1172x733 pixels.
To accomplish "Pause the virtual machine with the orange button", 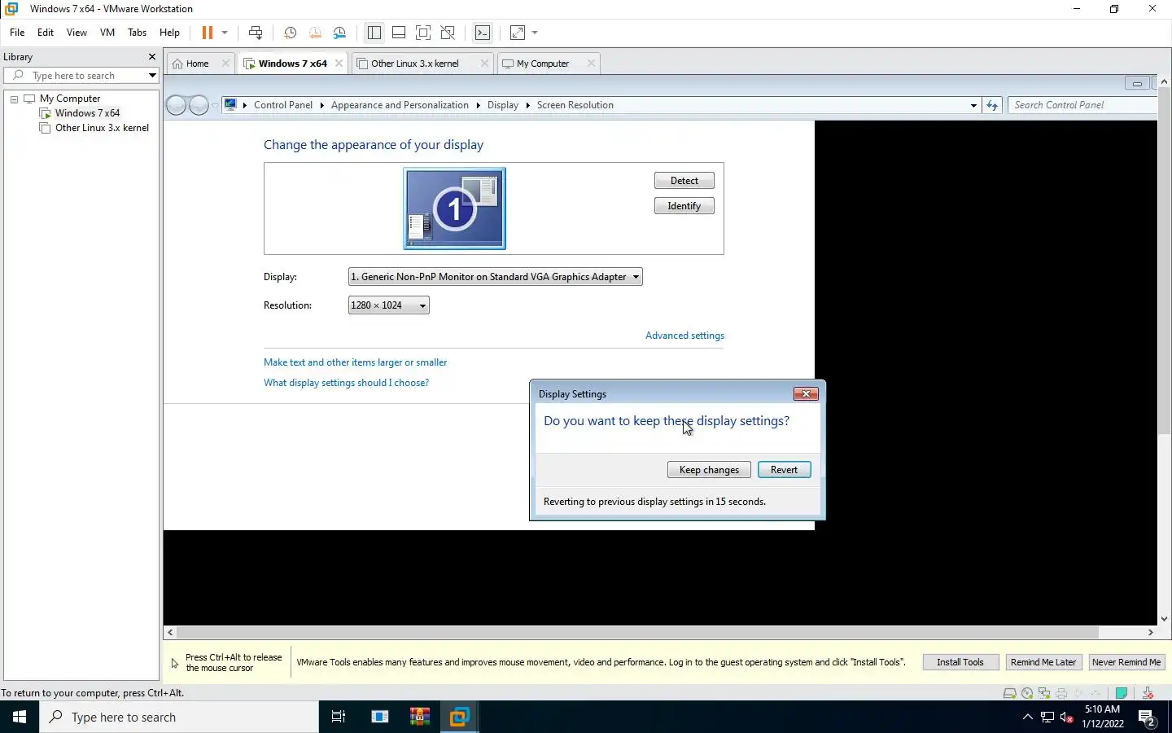I will pos(207,33).
